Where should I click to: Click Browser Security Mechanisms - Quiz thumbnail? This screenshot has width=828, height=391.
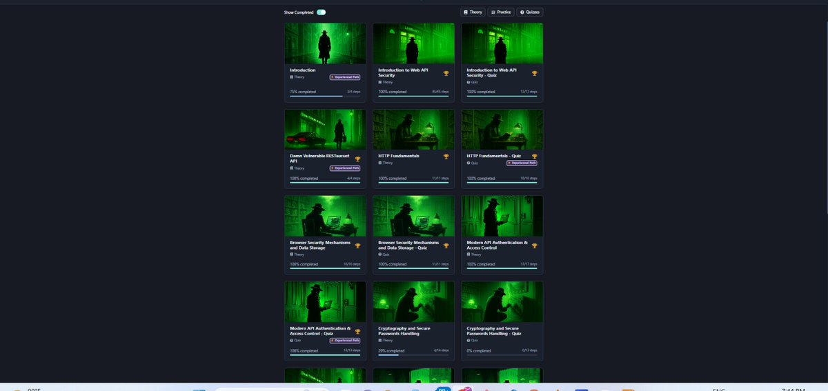[x=414, y=216]
